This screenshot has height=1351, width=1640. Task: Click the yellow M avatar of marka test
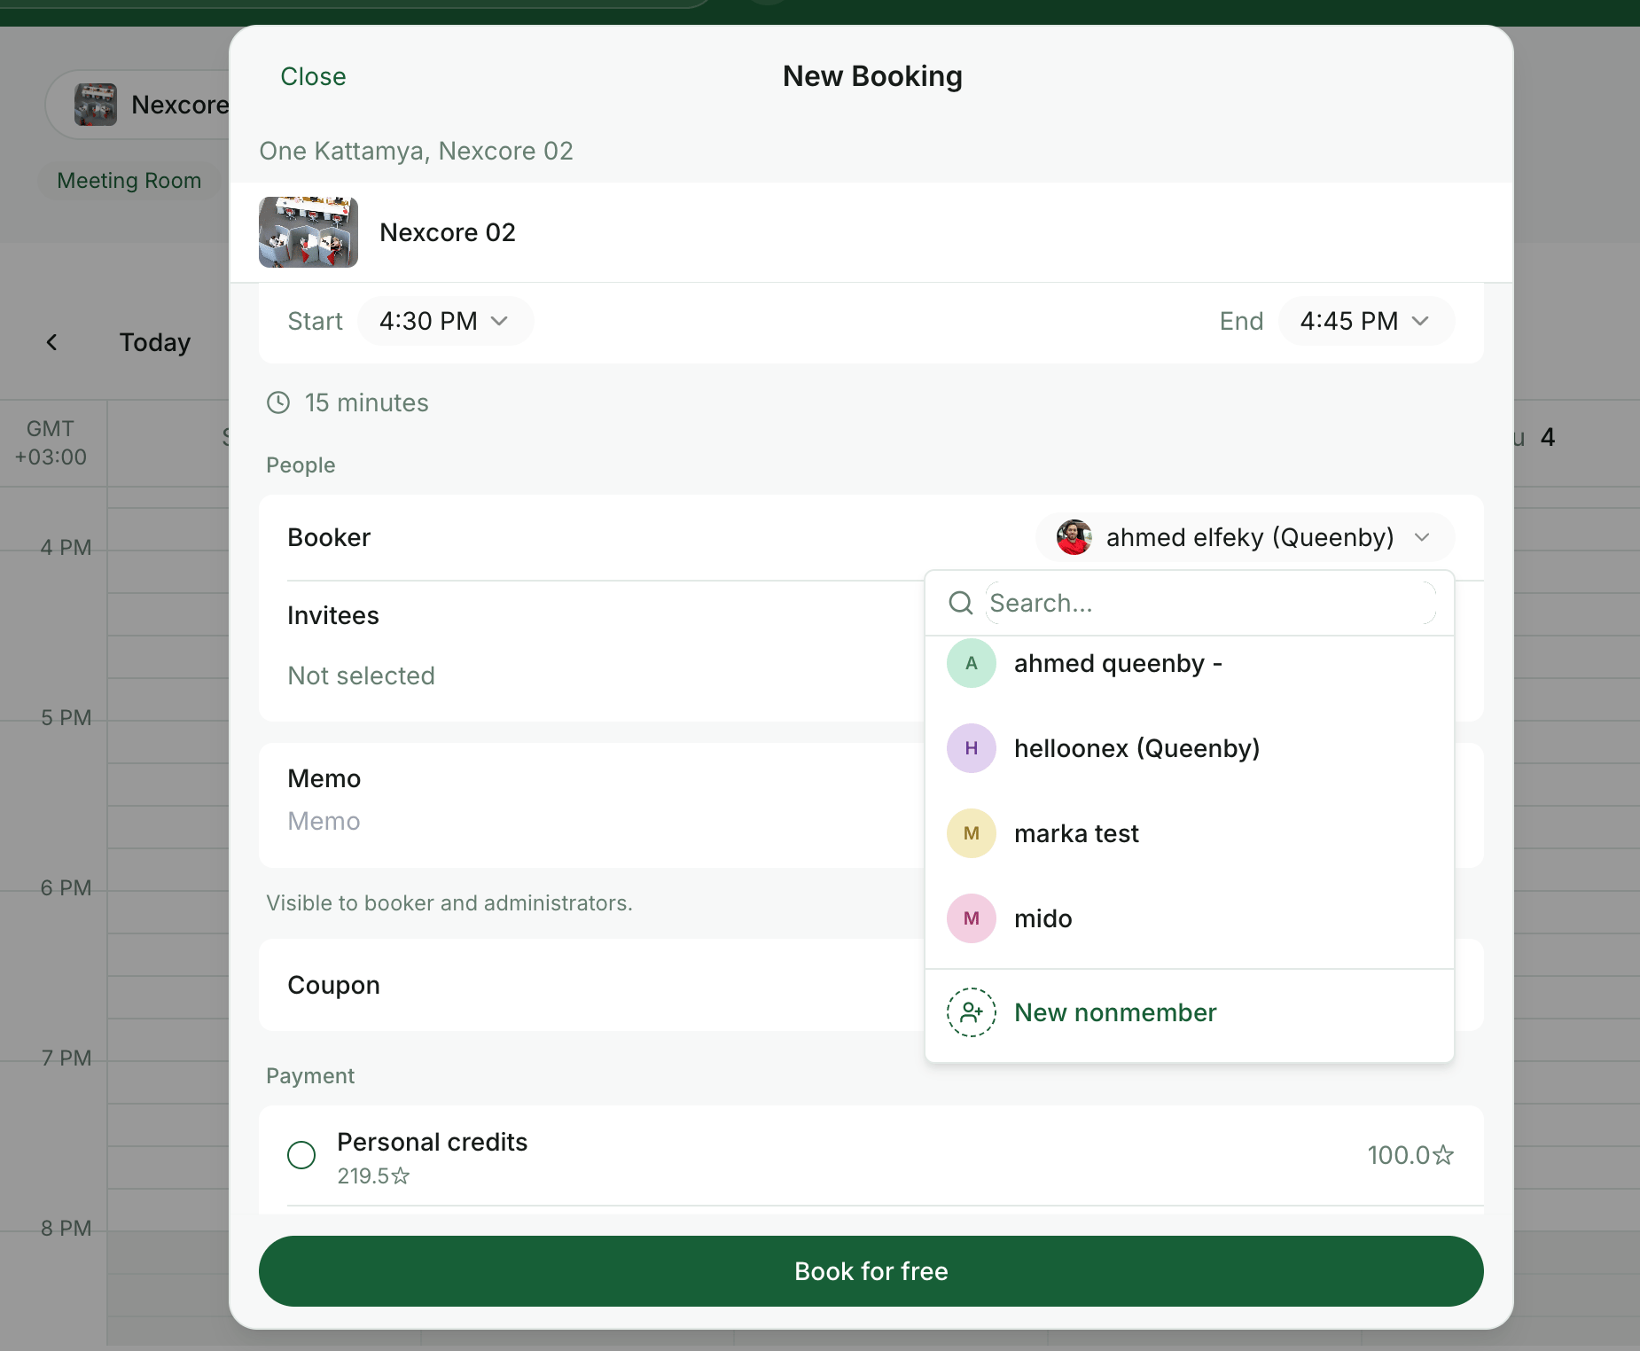(x=972, y=833)
